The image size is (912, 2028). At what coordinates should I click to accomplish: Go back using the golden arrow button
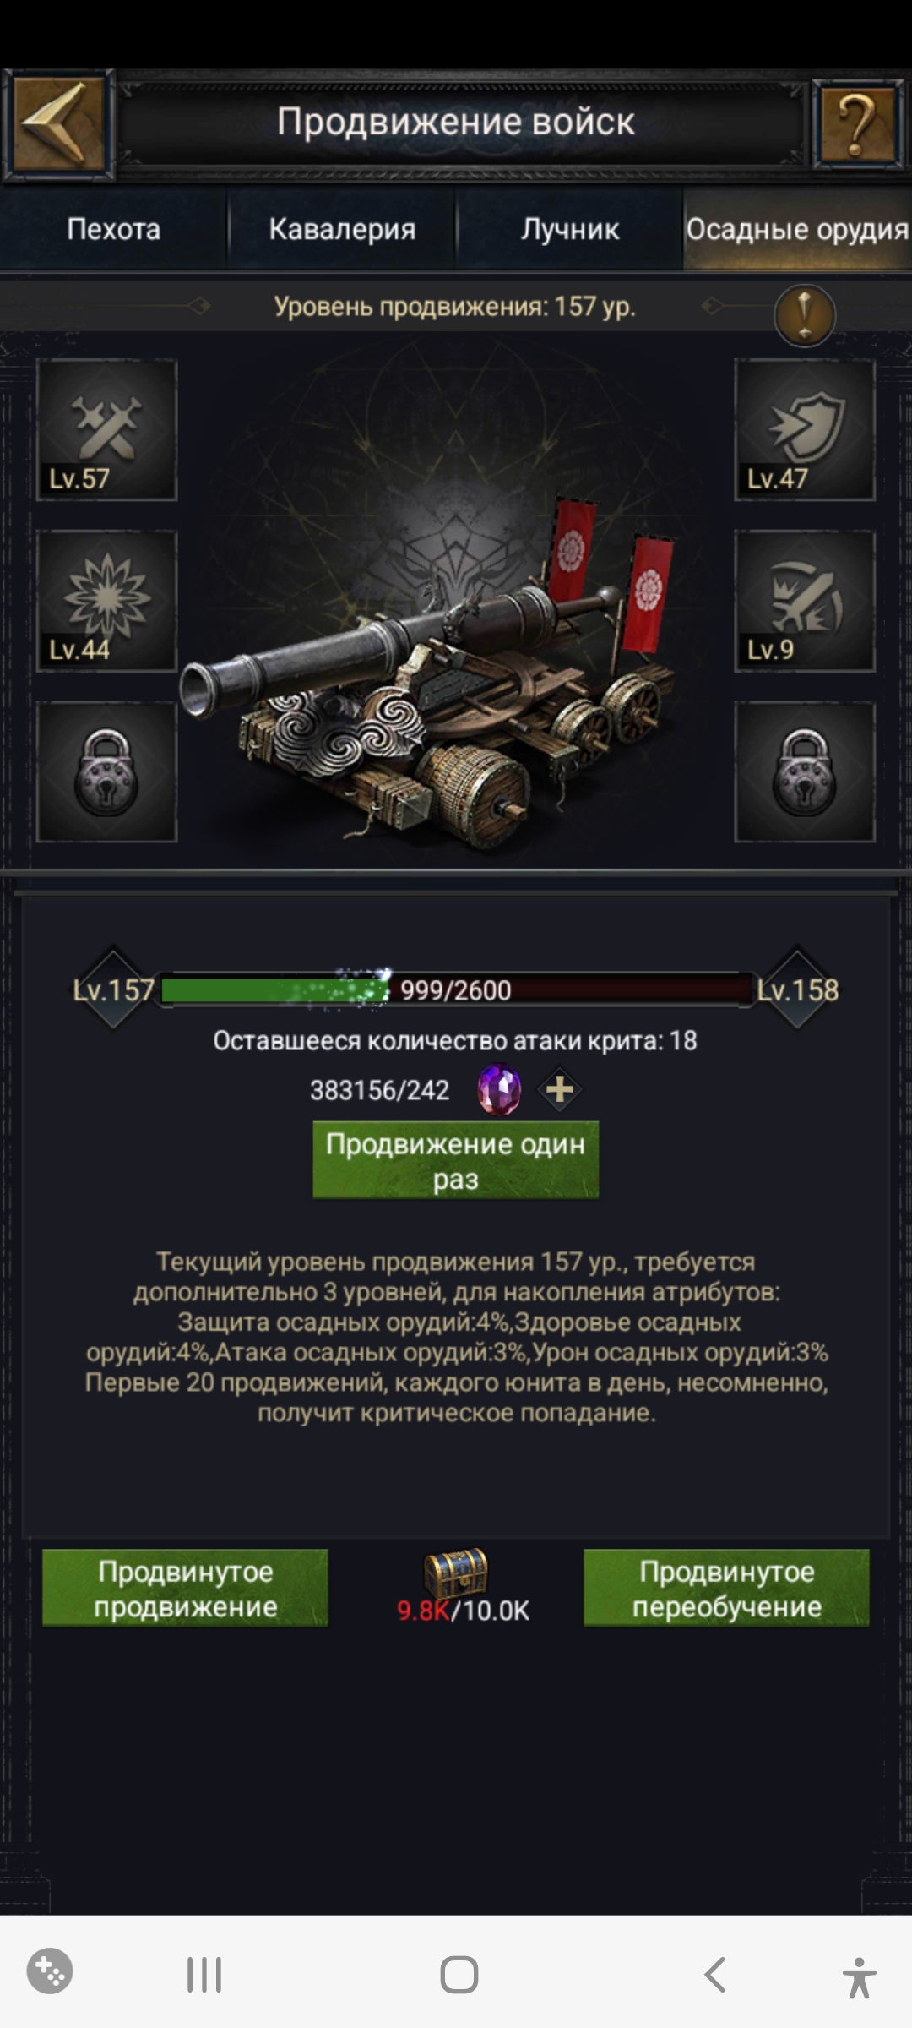coord(58,123)
